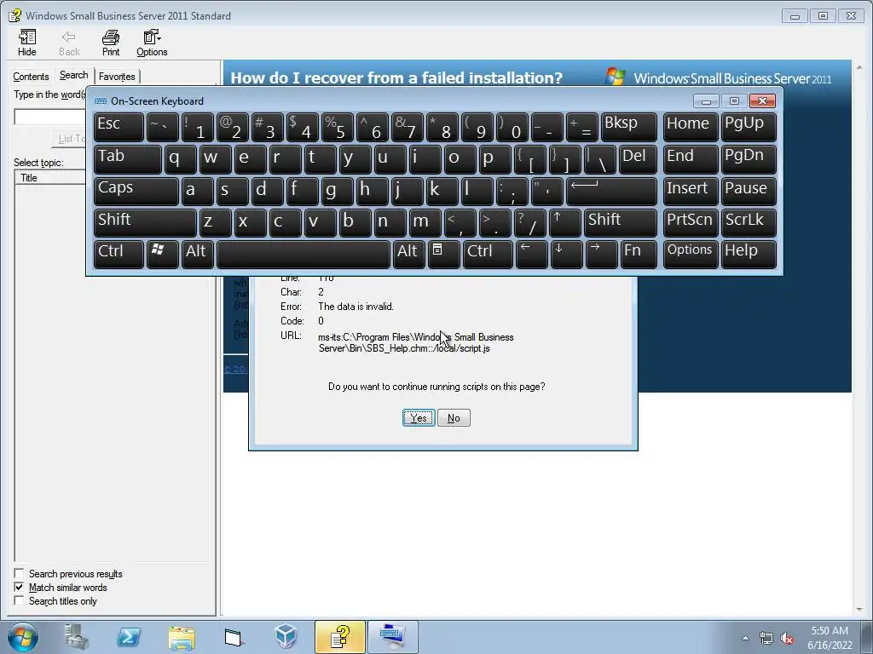Viewport: 873px width, 654px height.
Task: Open On-Screen Keyboard Options
Action: [691, 254]
